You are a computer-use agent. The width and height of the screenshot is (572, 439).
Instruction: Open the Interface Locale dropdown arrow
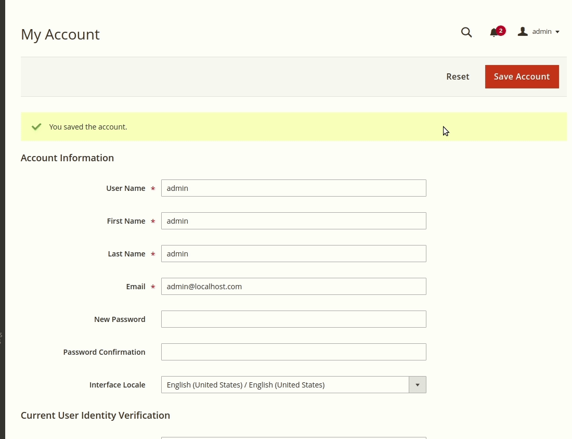point(418,385)
